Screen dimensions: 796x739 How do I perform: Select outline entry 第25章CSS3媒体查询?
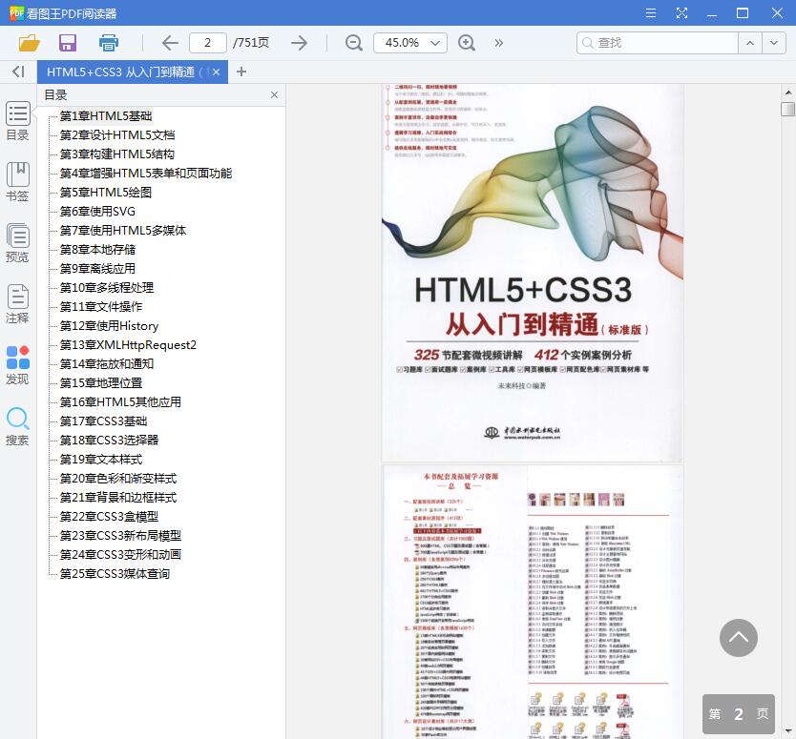click(115, 574)
